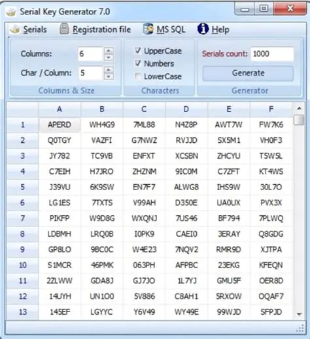The width and height of the screenshot is (310, 339).
Task: Click the vertical scrollbar thumb
Action: 299,120
